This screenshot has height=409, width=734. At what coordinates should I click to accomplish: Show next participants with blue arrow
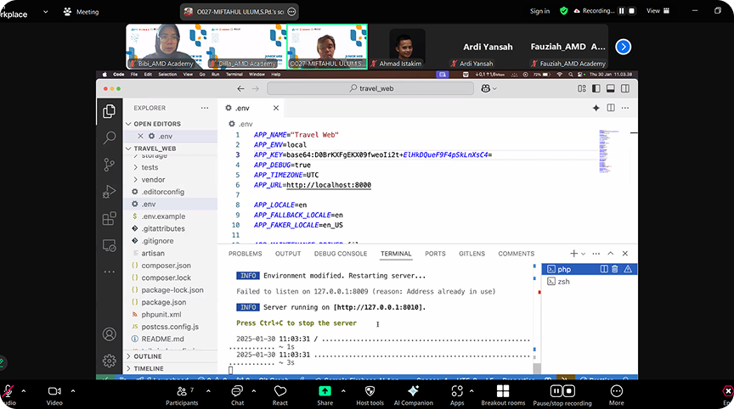[623, 47]
